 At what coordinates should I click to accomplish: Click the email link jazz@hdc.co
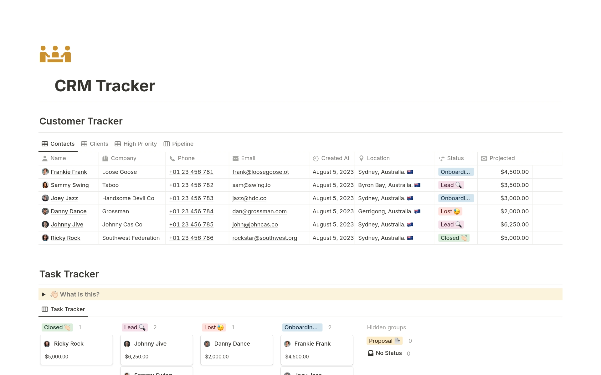(249, 198)
